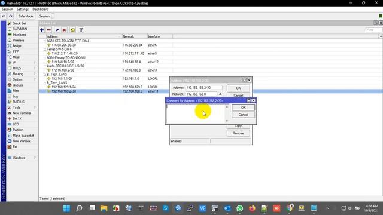Screen dimensions: 383x215
Task: Open Partition in sidebar
Action: pos(18,130)
